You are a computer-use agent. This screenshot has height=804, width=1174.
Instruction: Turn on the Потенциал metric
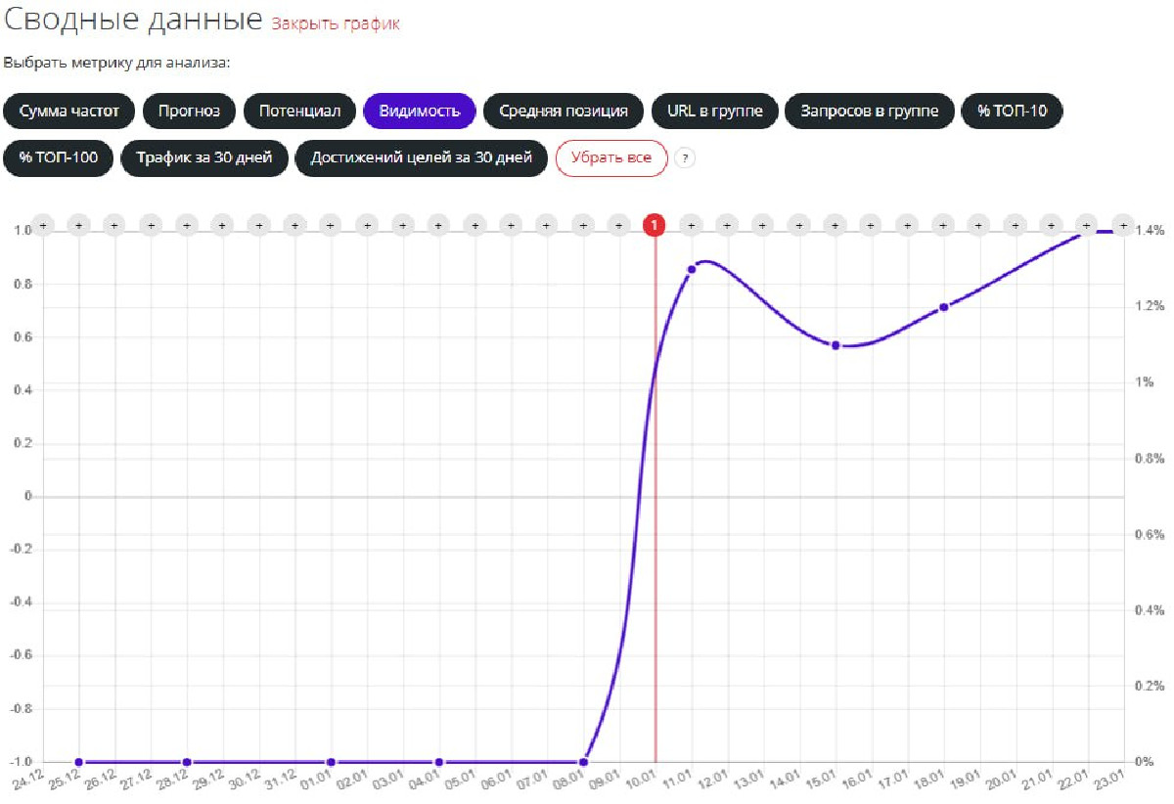pos(300,111)
